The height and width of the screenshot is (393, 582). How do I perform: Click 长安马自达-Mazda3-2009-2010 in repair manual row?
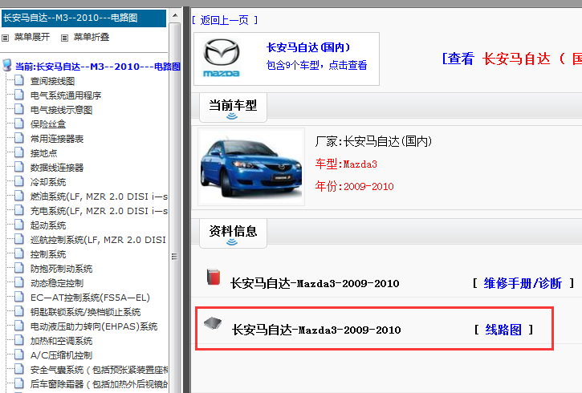click(315, 283)
